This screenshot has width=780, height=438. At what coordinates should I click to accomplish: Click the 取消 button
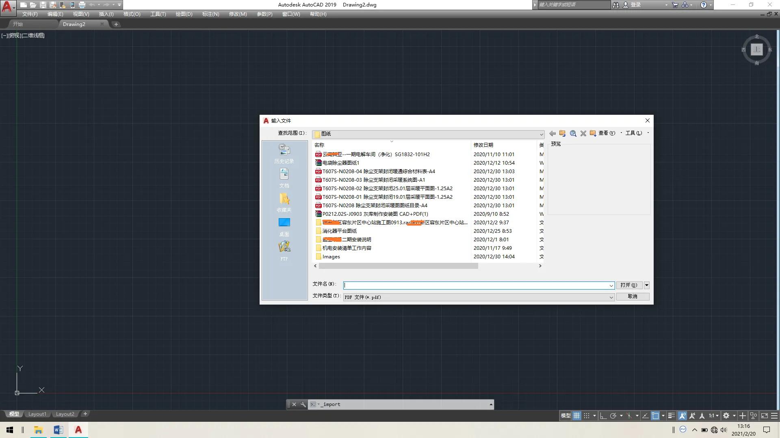(633, 296)
